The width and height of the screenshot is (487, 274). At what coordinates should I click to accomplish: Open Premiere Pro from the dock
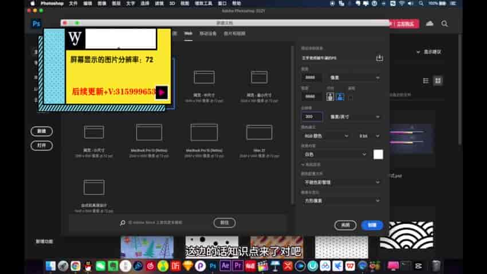point(238,266)
